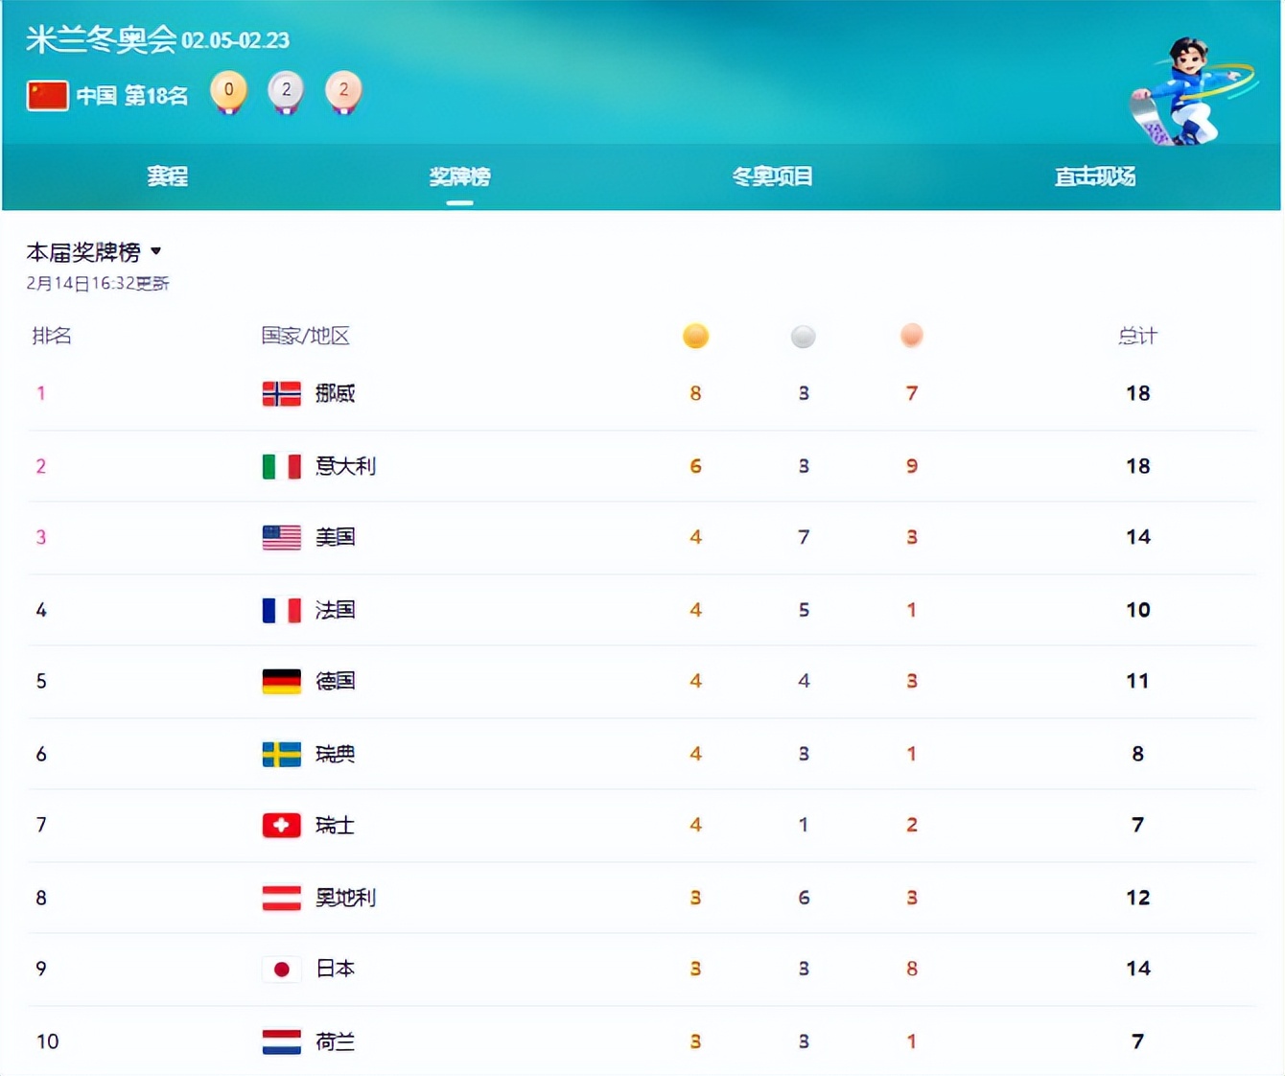Click the Japan flag icon
This screenshot has height=1076, width=1285.
click(281, 969)
